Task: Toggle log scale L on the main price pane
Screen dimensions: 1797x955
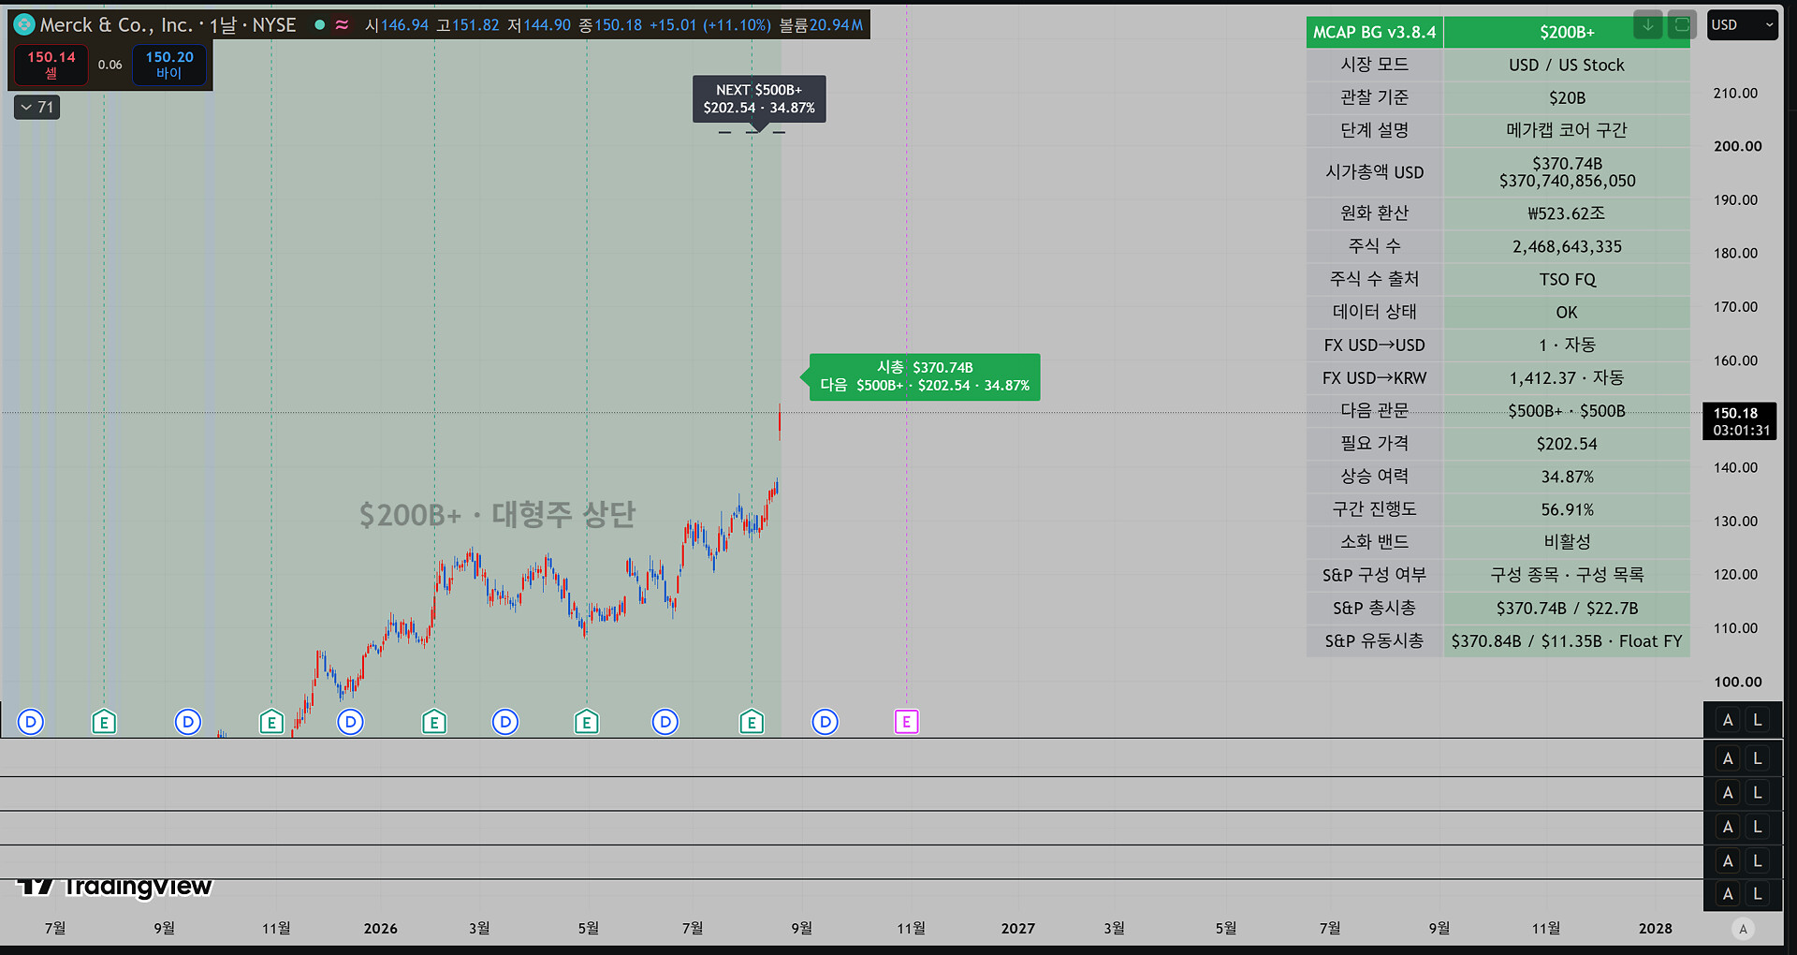Action: (1758, 720)
